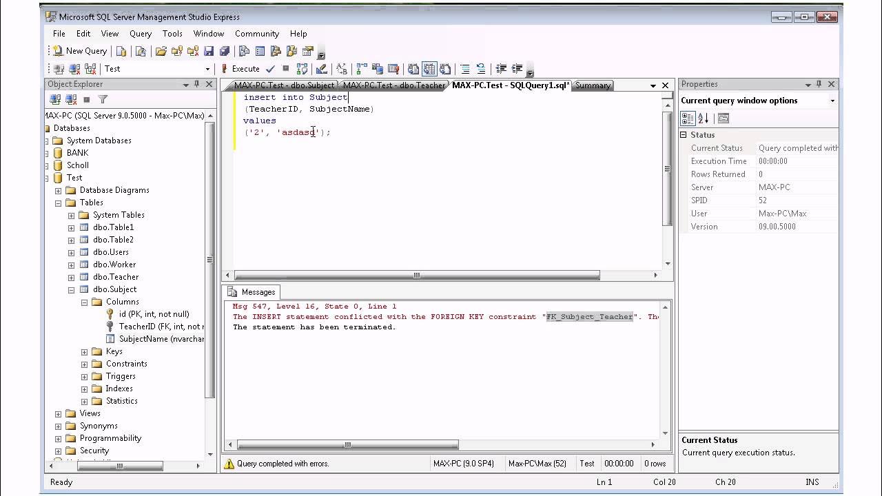Click the Cancel Executing Query stop icon

click(285, 69)
